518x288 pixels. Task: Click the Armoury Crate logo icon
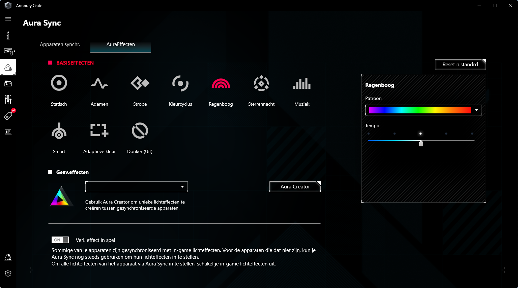pyautogui.click(x=8, y=5)
